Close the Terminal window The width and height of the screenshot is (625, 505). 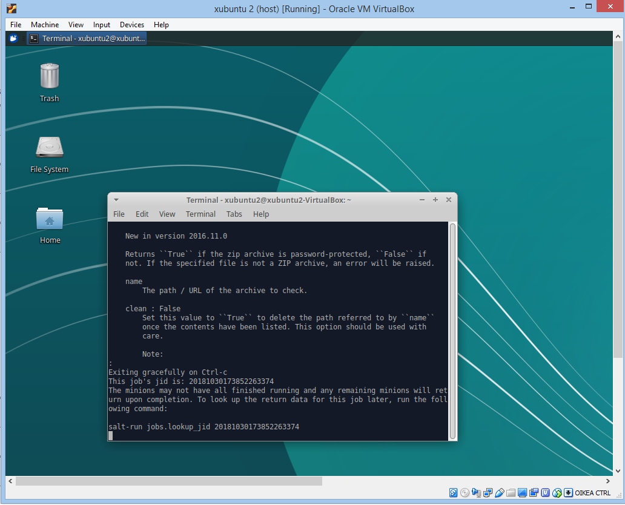pyautogui.click(x=448, y=200)
